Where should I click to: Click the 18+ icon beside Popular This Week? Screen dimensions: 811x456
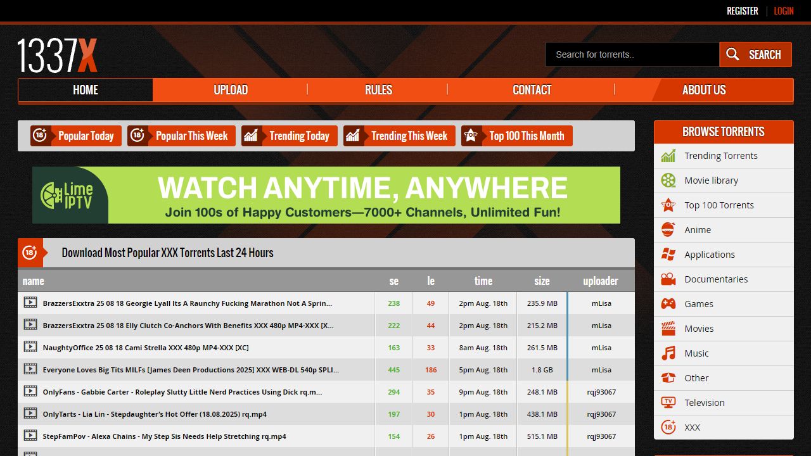[x=137, y=136]
